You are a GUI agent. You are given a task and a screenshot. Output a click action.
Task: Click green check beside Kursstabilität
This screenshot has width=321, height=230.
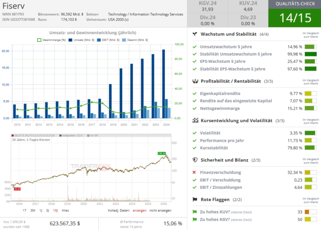[194, 148]
